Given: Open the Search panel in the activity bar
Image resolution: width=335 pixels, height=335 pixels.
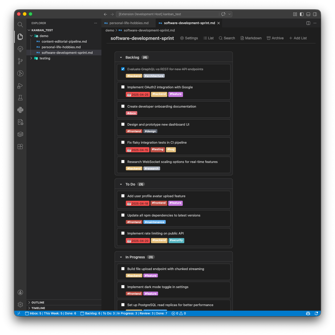Looking at the screenshot, I should click(20, 25).
